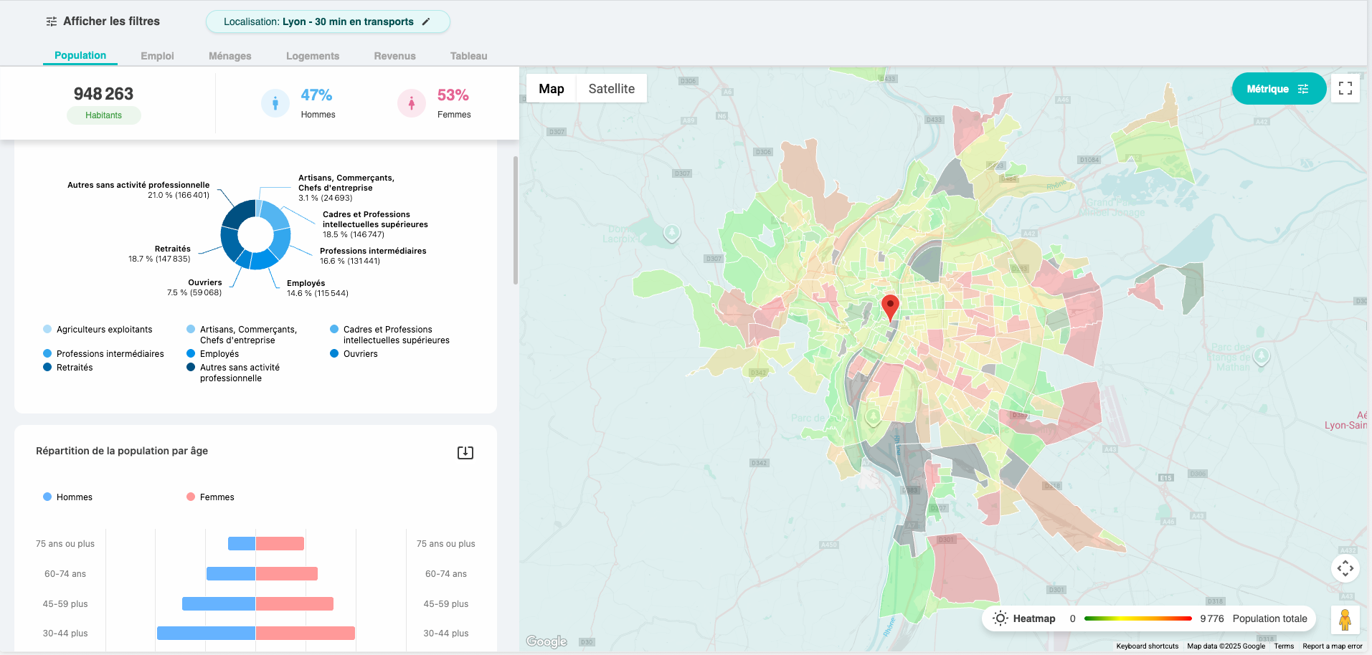Download the age distribution chart
The height and width of the screenshot is (655, 1372).
point(465,452)
